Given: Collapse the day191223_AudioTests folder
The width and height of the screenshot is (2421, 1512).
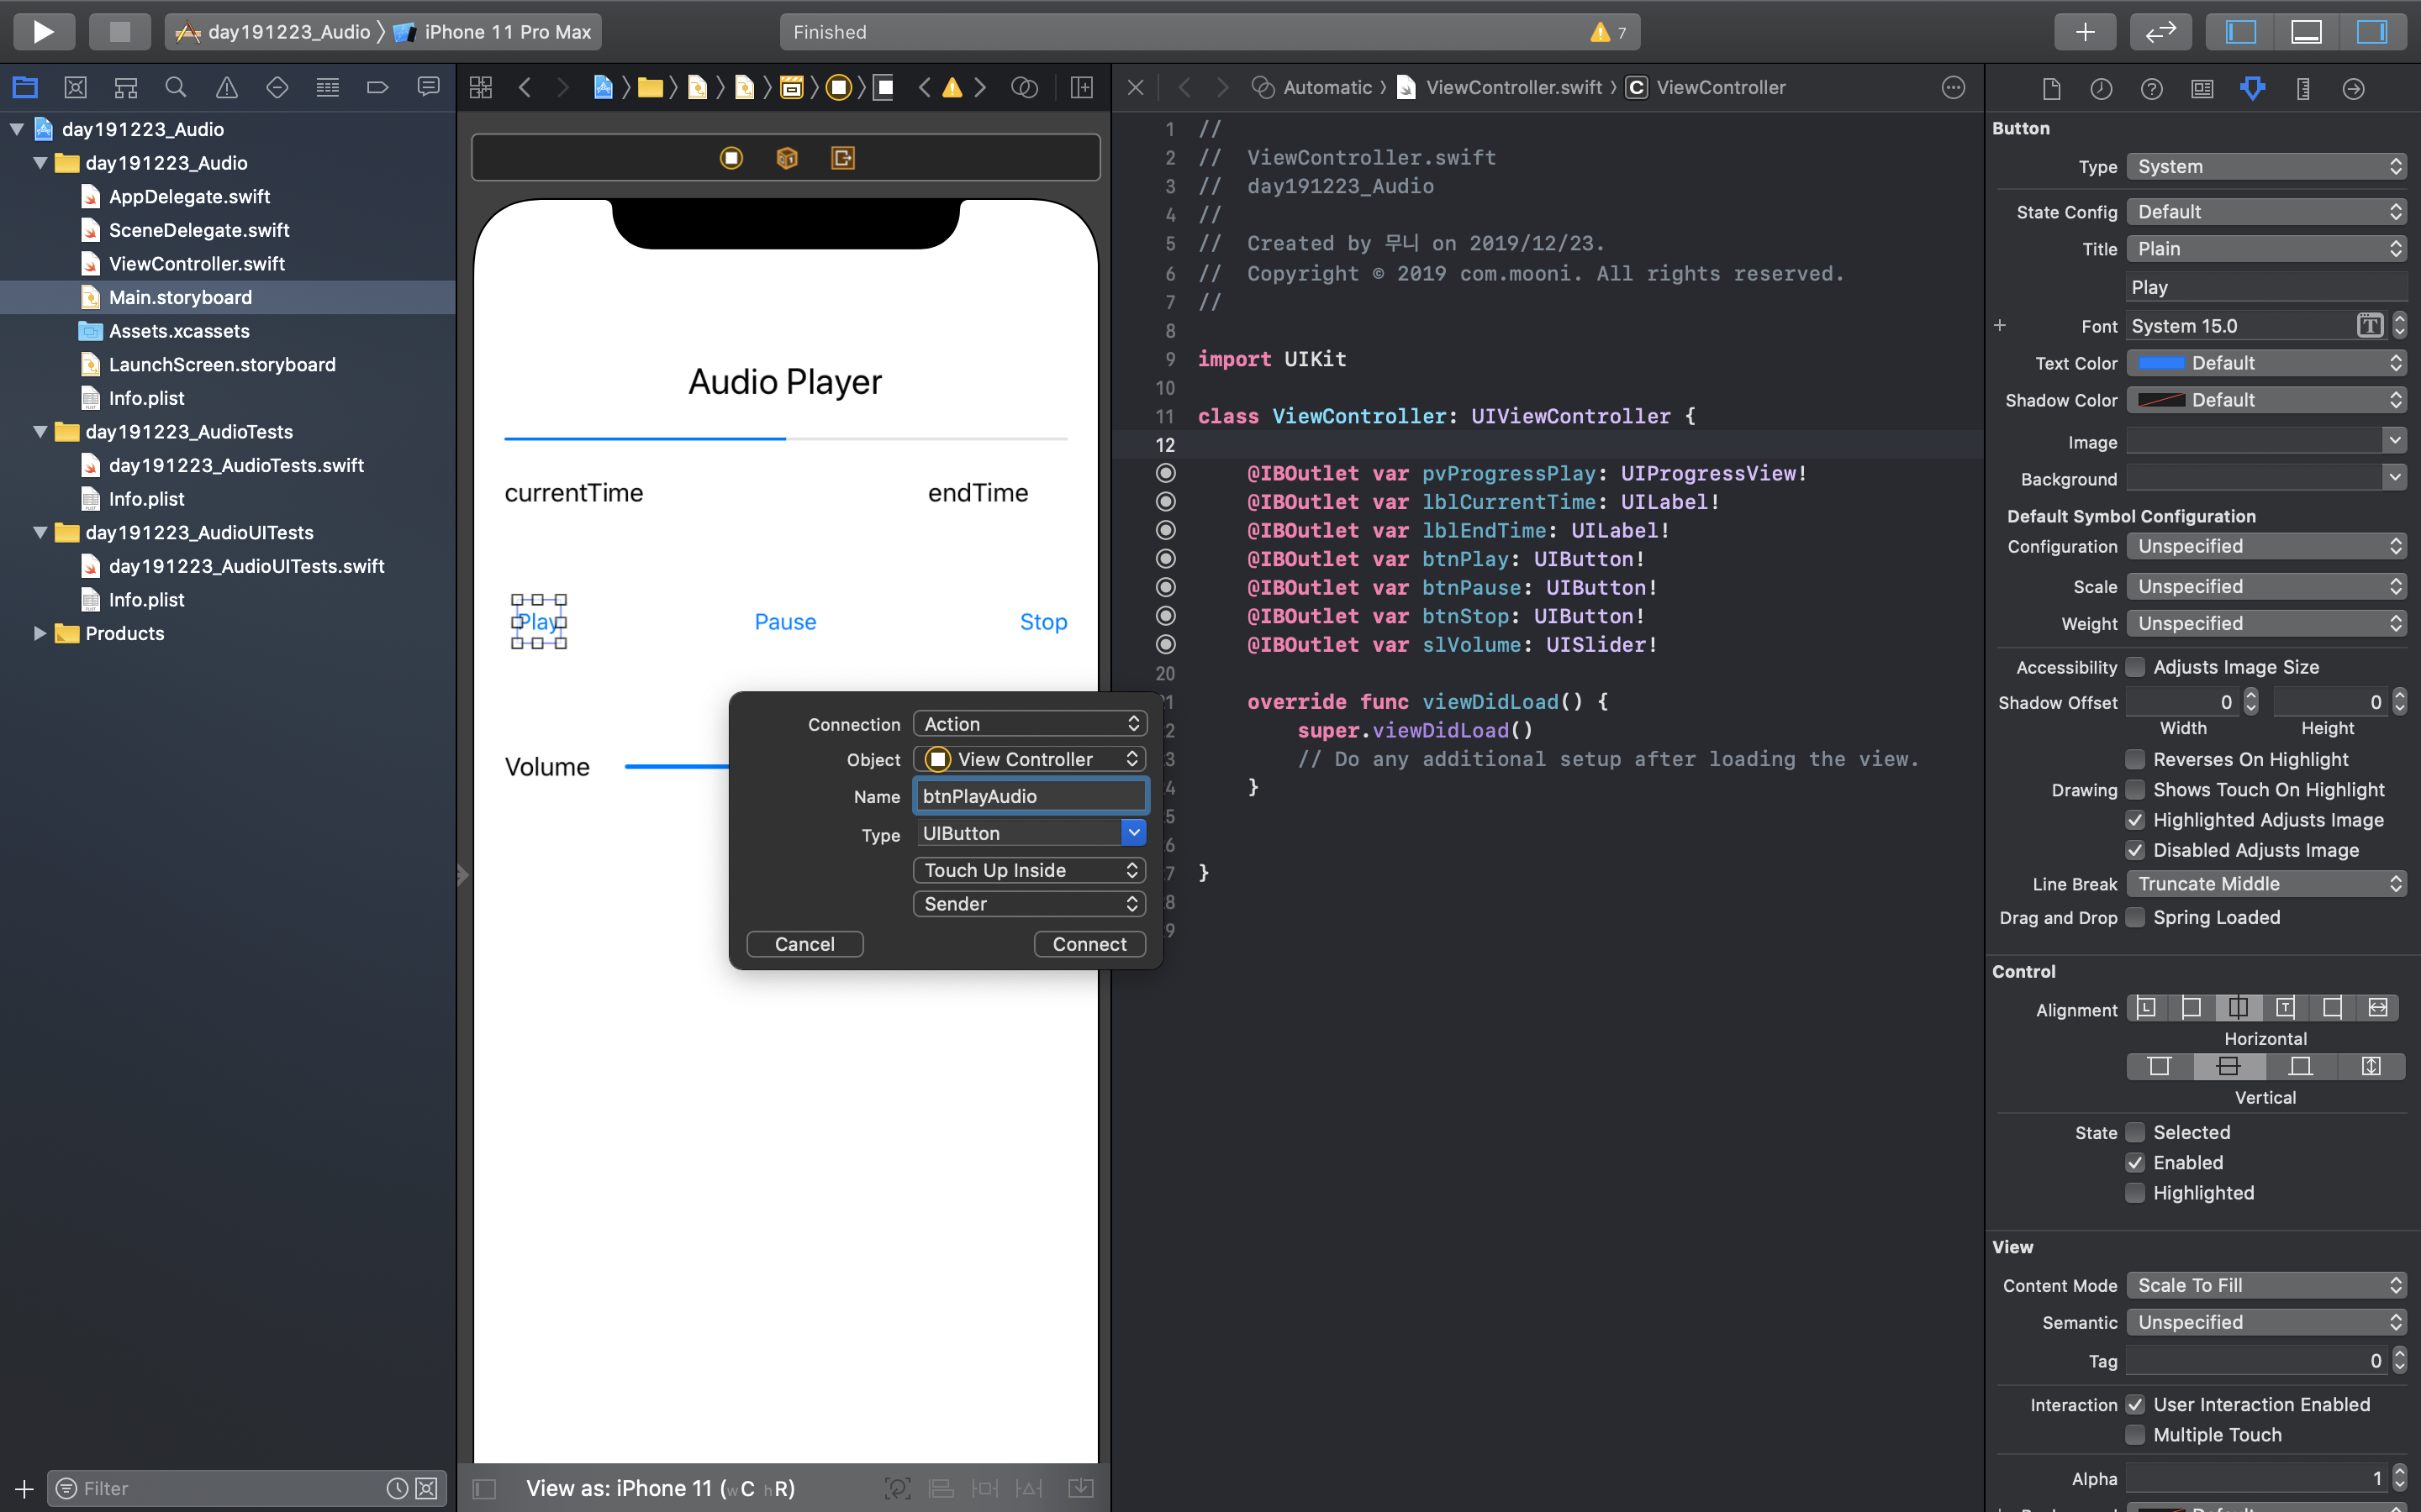Looking at the screenshot, I should [40, 432].
